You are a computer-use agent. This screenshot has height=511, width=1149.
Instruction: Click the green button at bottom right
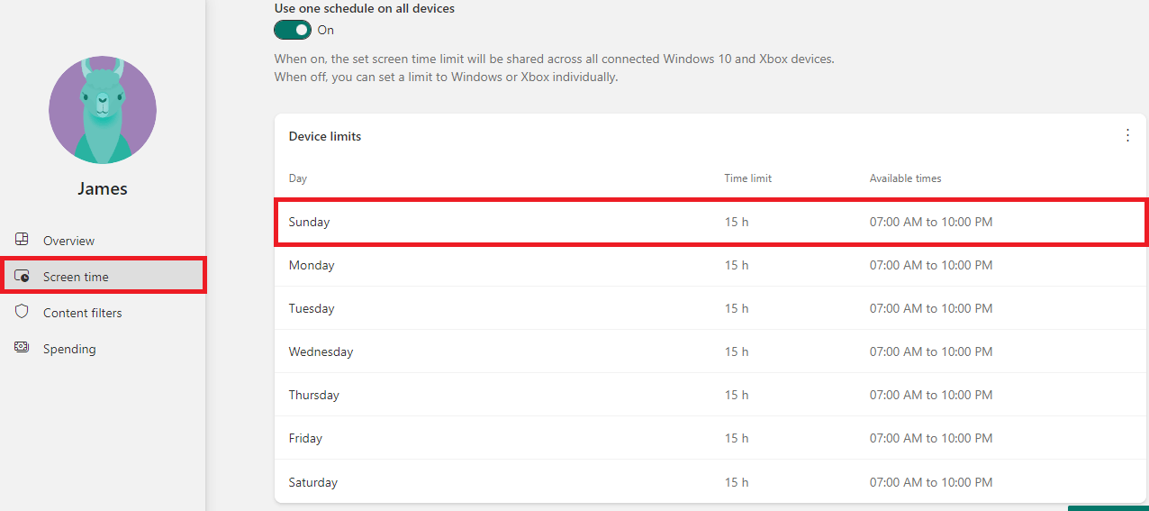pyautogui.click(x=1107, y=508)
